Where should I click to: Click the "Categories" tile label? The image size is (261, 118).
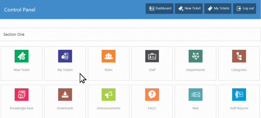(x=239, y=70)
